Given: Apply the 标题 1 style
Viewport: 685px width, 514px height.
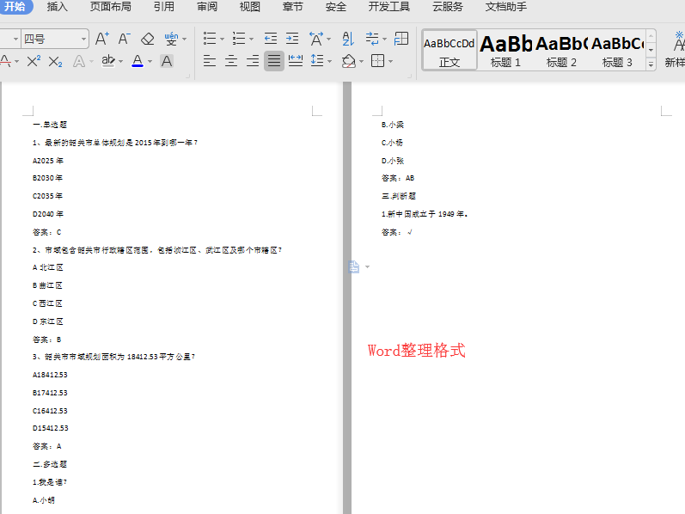Looking at the screenshot, I should coord(505,50).
